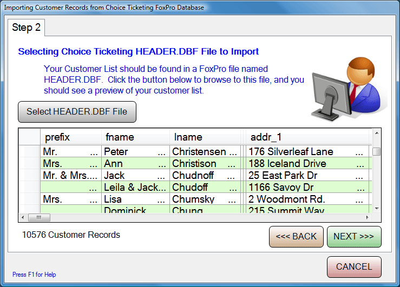Click row selector for Ann Christison row
The width and height of the screenshot is (400, 287).
pos(30,163)
